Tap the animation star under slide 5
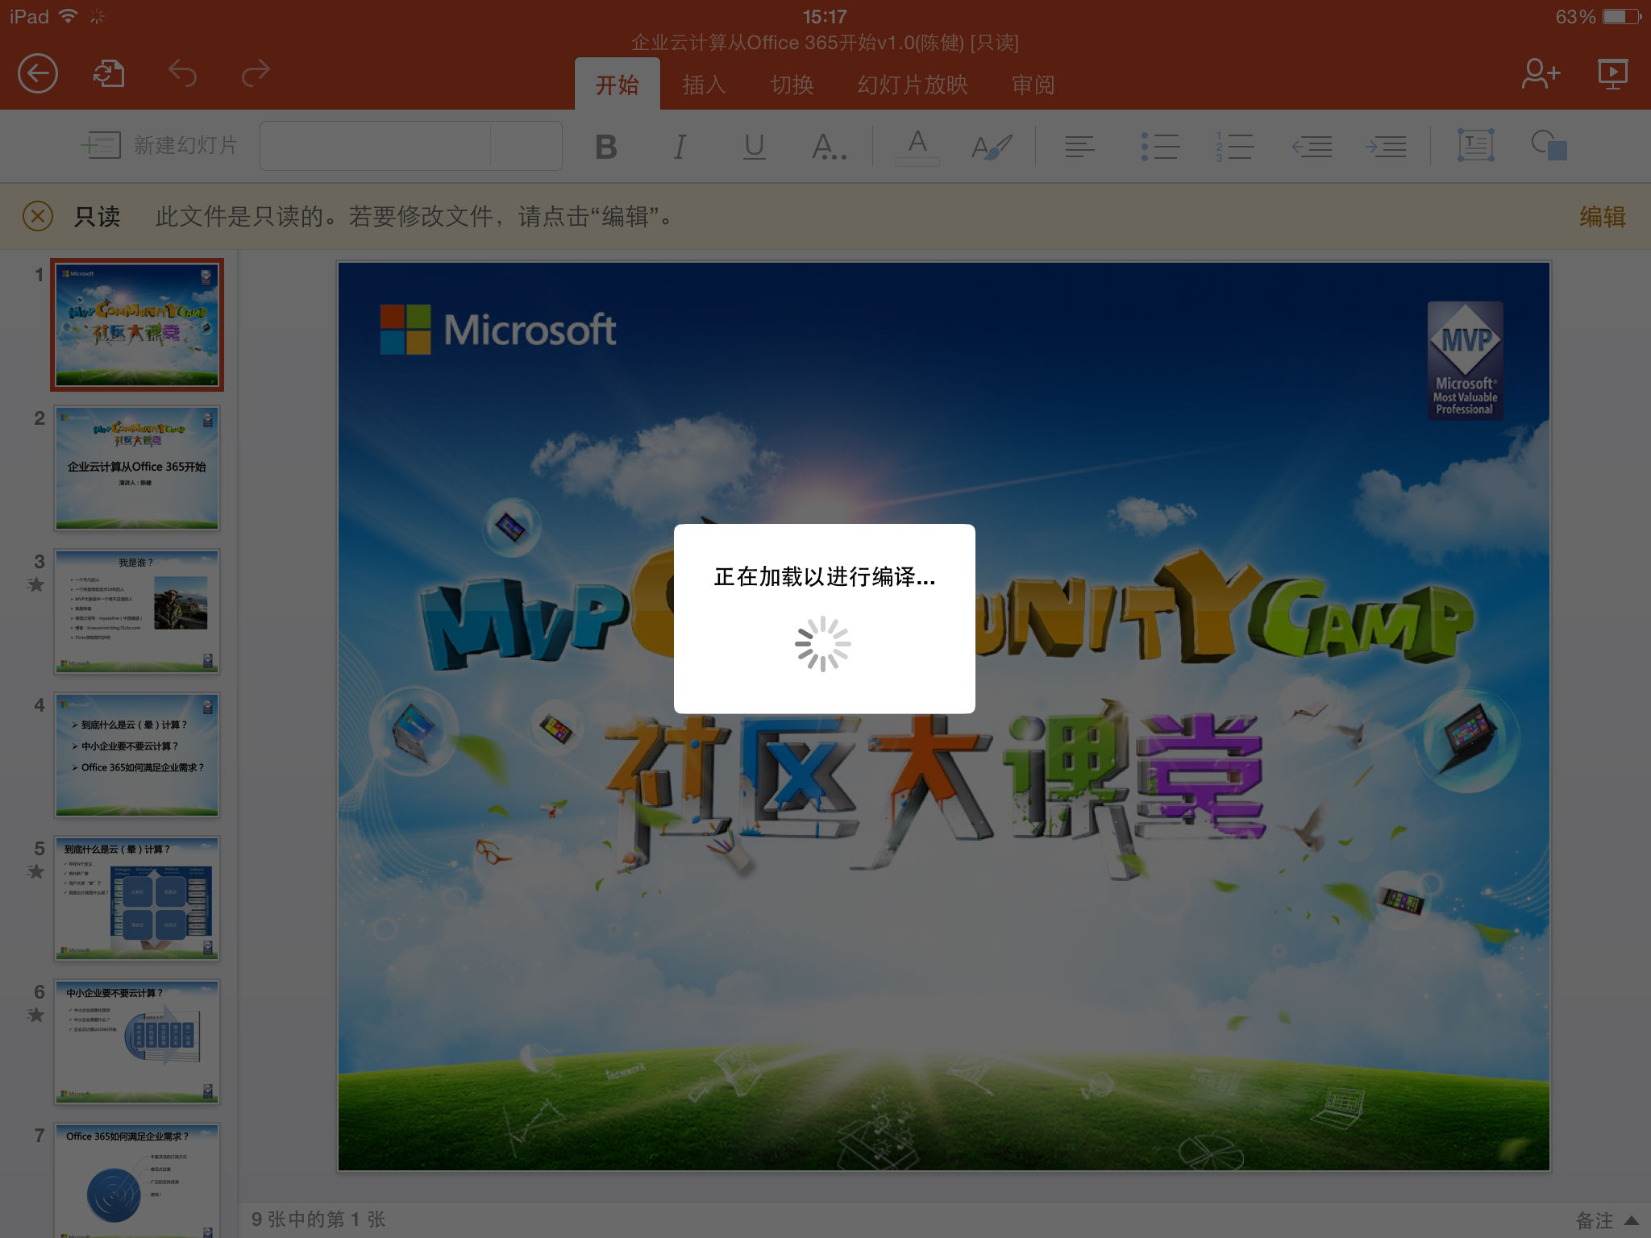The image size is (1651, 1238). tap(35, 871)
